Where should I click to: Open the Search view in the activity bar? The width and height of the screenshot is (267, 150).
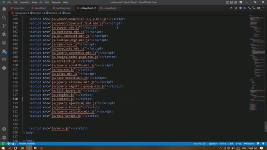point(4,17)
